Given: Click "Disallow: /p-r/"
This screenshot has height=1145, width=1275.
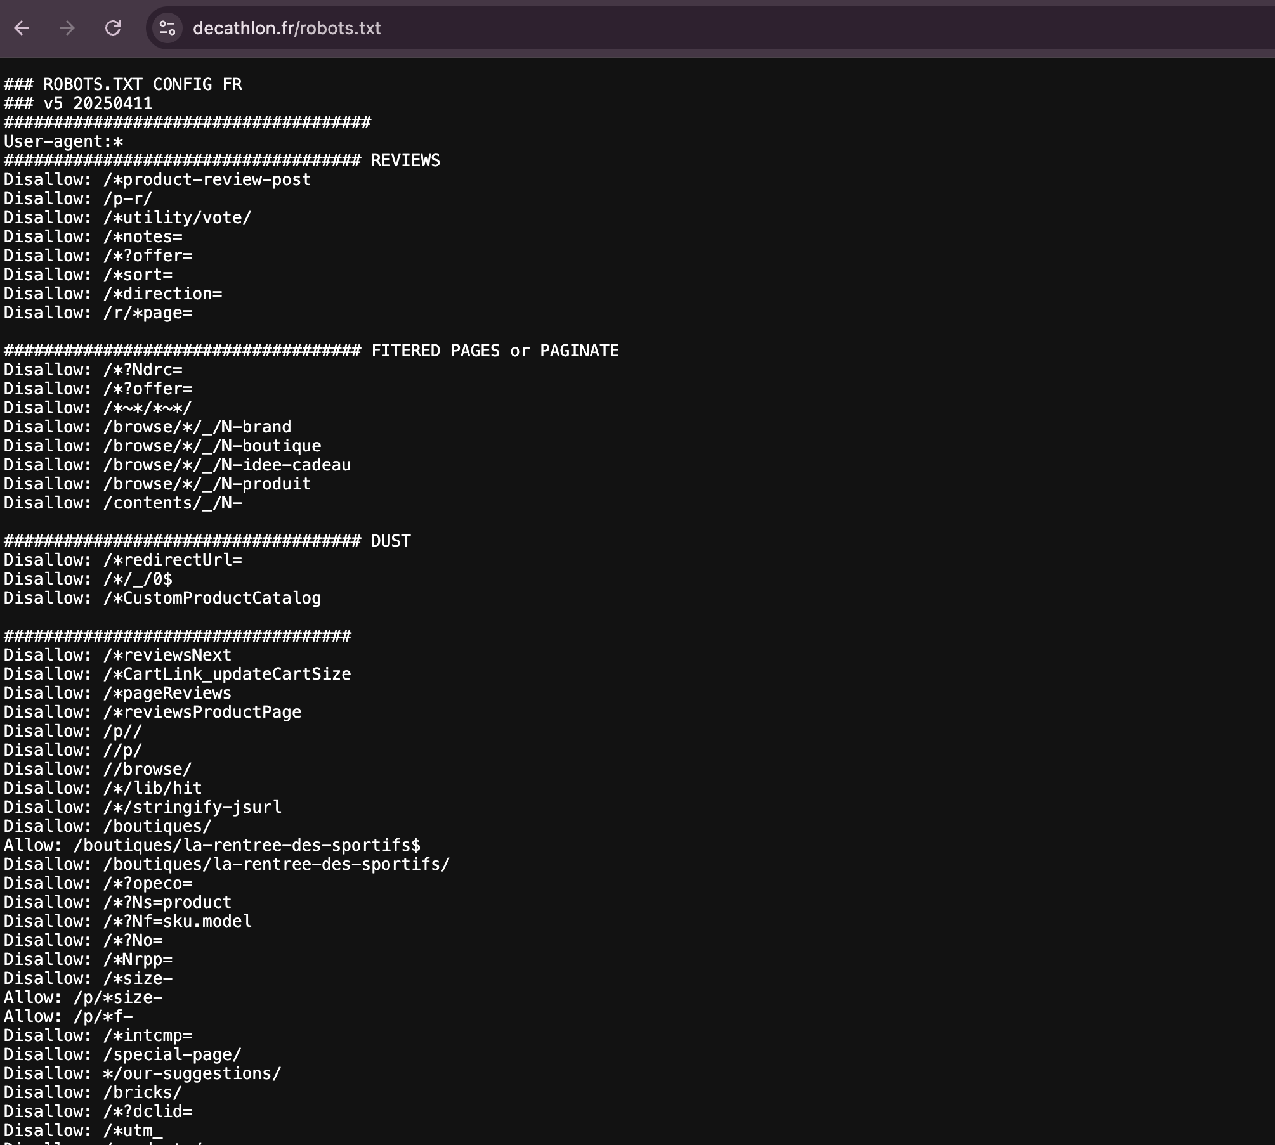Looking at the screenshot, I should pos(78,198).
